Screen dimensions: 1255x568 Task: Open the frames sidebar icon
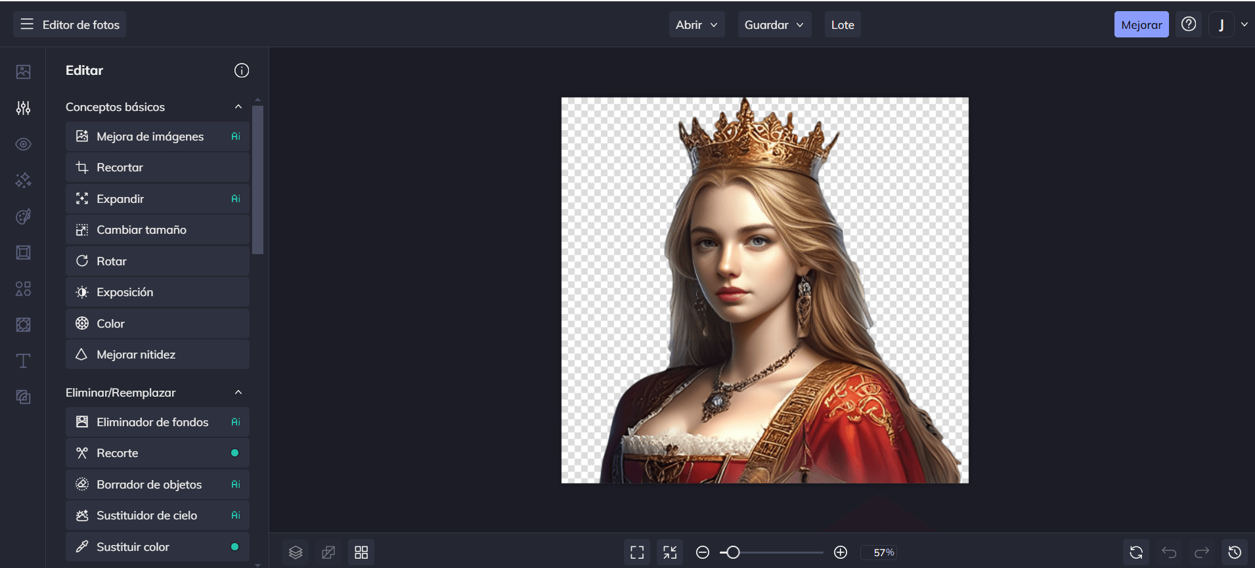24,252
